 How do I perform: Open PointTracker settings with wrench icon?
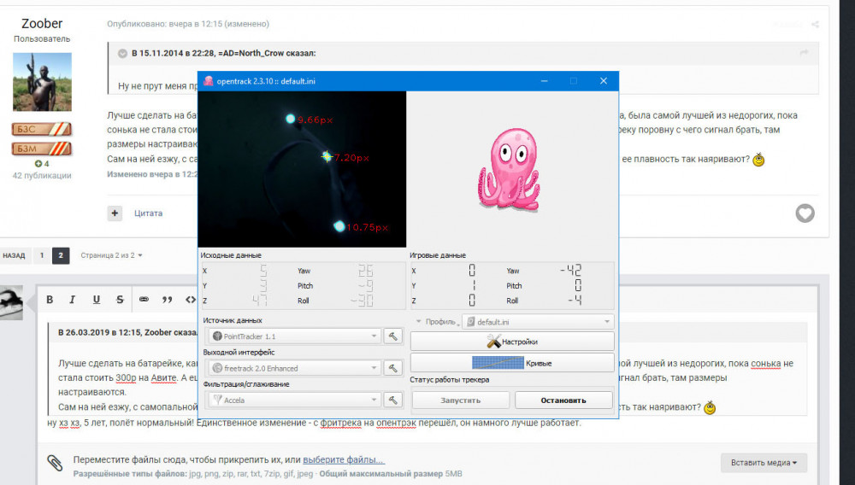tap(393, 336)
